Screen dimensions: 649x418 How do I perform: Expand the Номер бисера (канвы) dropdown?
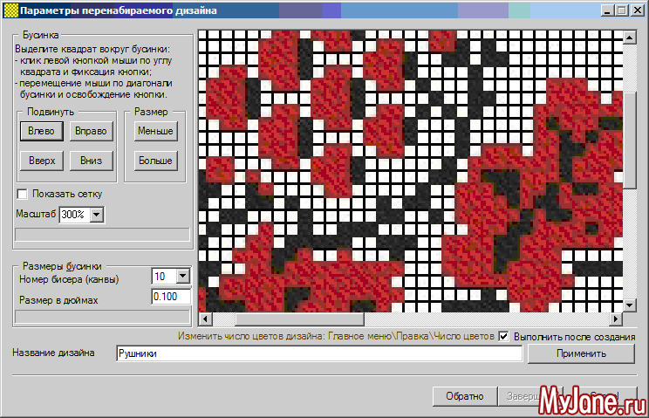pos(182,277)
